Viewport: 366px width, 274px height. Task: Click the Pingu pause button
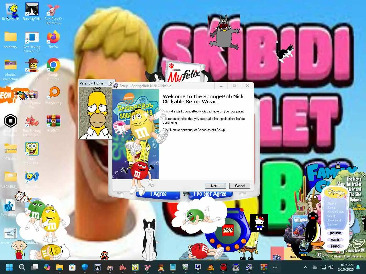(335, 233)
